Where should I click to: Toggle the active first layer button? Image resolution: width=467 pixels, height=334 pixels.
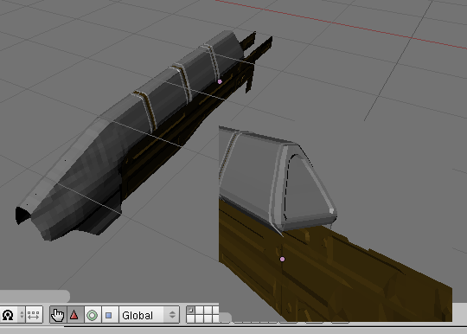(x=190, y=311)
